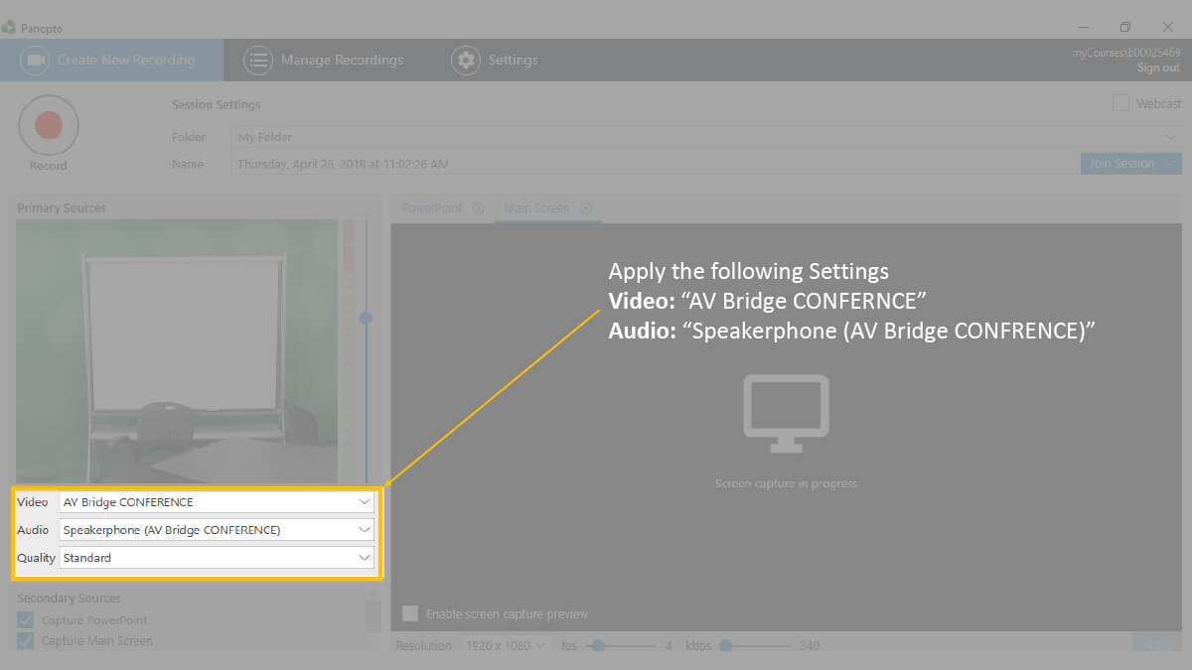This screenshot has height=670, width=1192.
Task: Toggle Enable screen capture preview checkbox
Action: [x=410, y=613]
